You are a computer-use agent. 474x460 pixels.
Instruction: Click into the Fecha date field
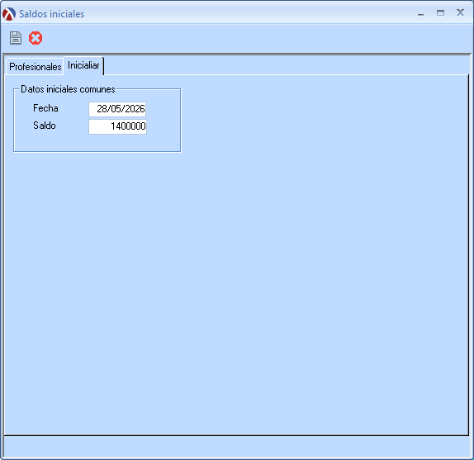[117, 109]
